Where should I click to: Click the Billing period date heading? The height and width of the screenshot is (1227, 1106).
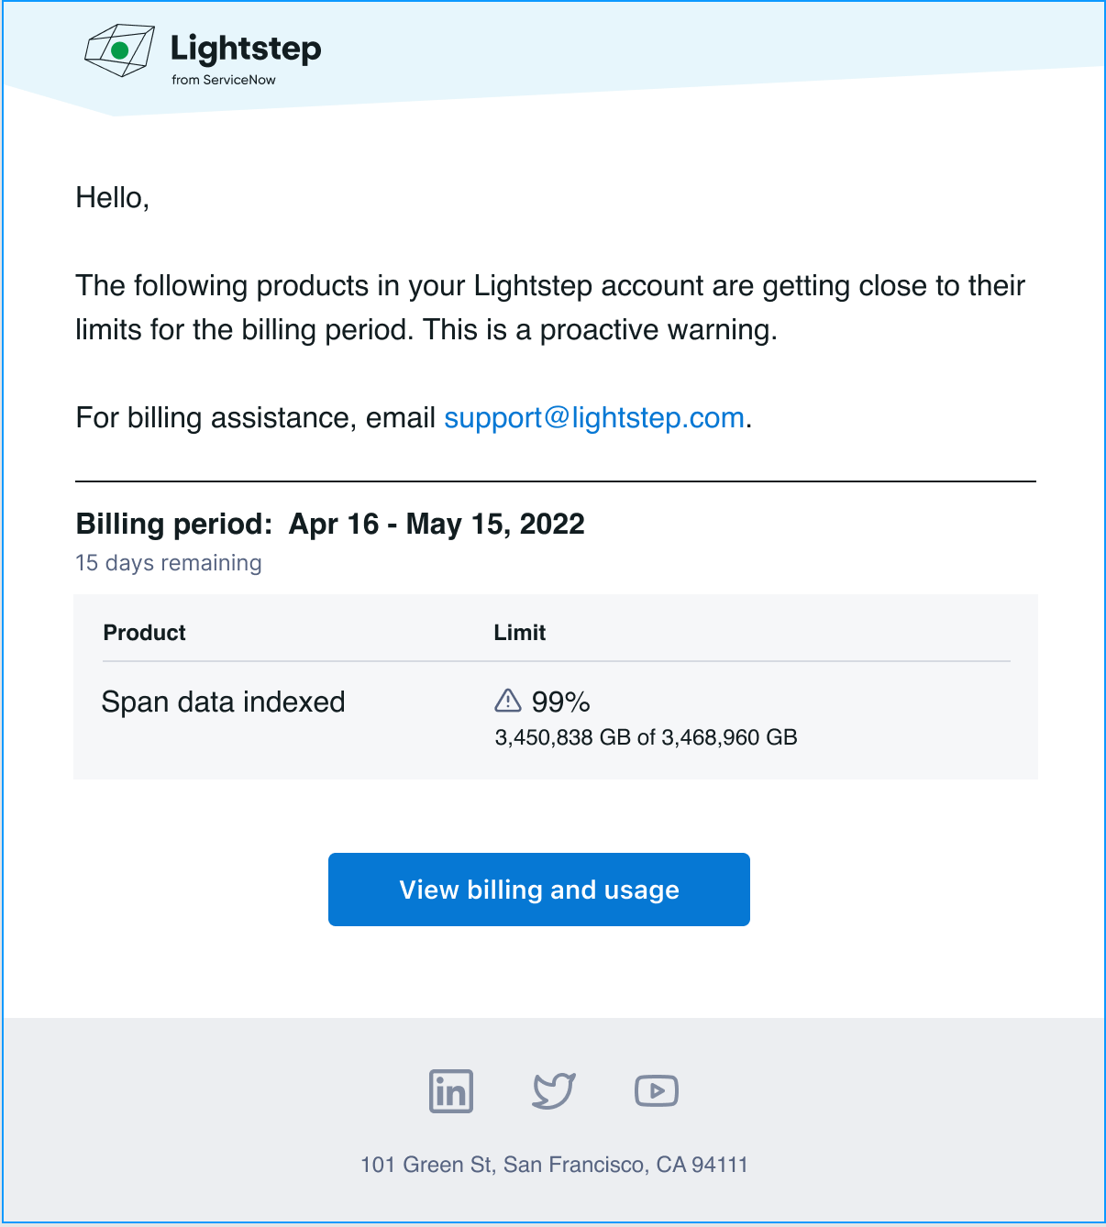click(x=330, y=524)
